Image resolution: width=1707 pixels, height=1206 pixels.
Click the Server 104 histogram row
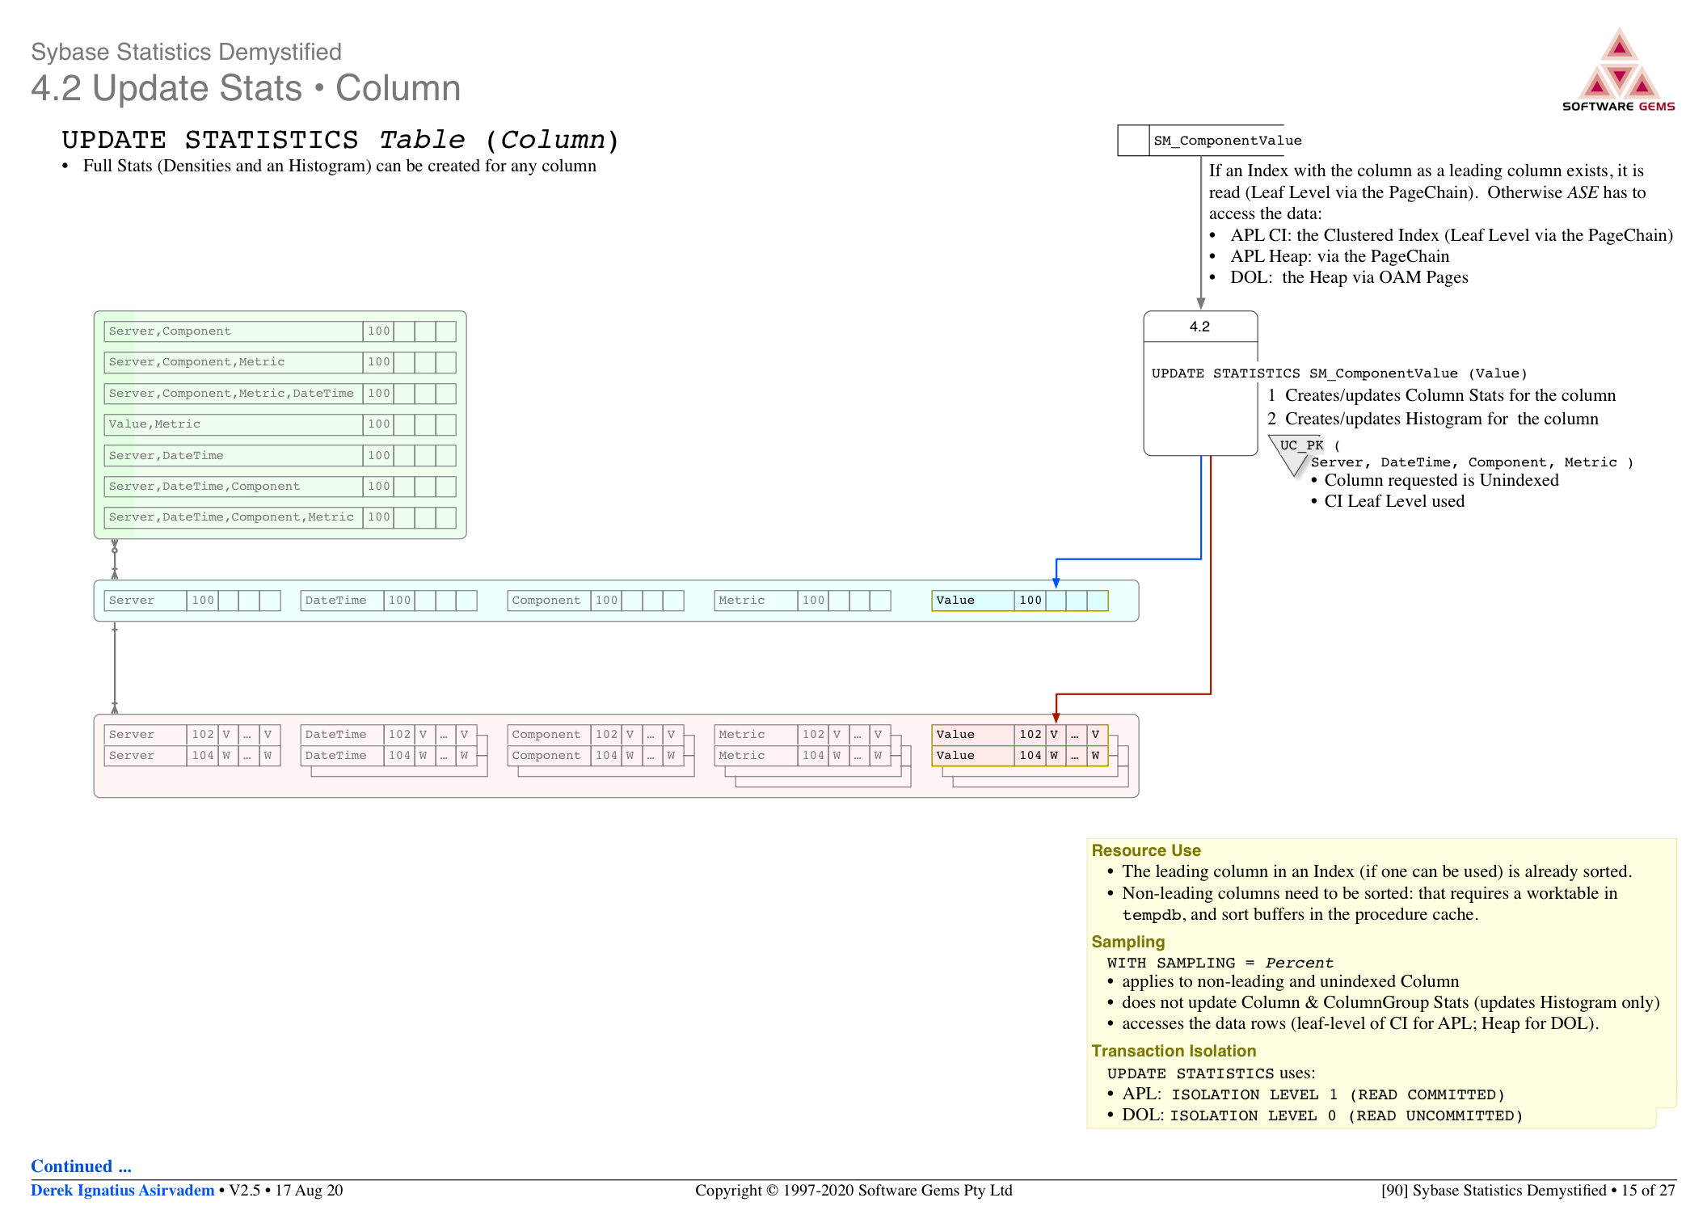tap(192, 756)
